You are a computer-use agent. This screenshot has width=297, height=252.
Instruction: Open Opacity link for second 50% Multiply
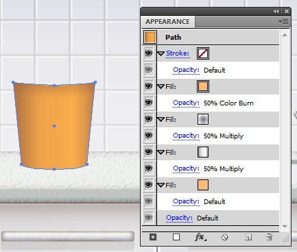click(x=186, y=168)
